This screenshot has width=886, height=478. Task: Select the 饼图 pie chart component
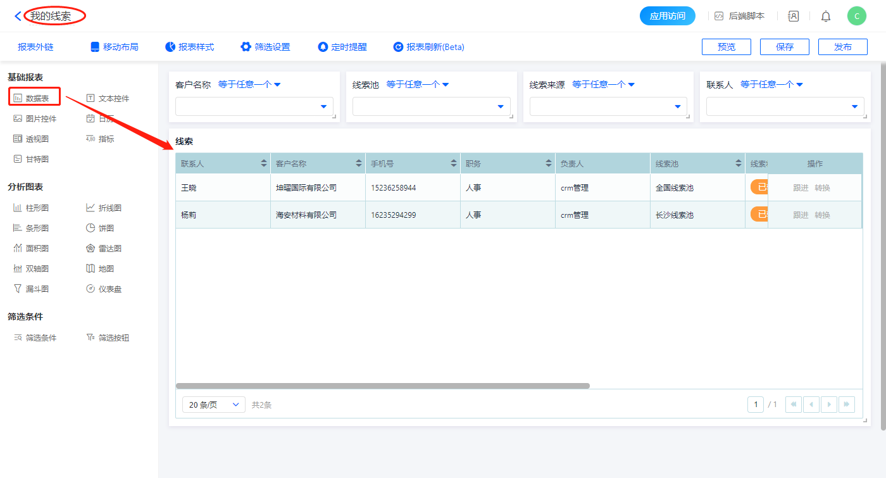point(90,228)
